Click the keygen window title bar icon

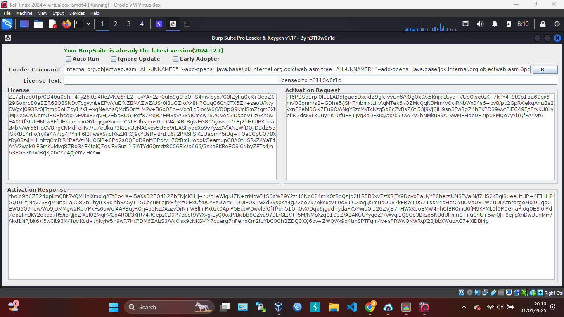point(7,38)
